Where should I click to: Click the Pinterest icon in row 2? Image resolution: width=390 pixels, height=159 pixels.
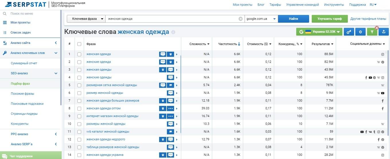383,62
